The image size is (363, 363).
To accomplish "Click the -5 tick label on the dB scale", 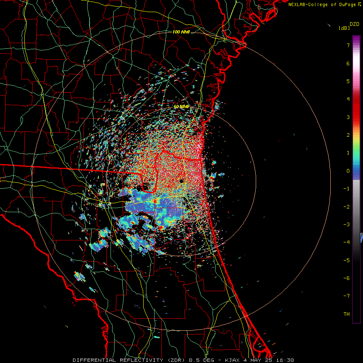I will coord(346,261).
